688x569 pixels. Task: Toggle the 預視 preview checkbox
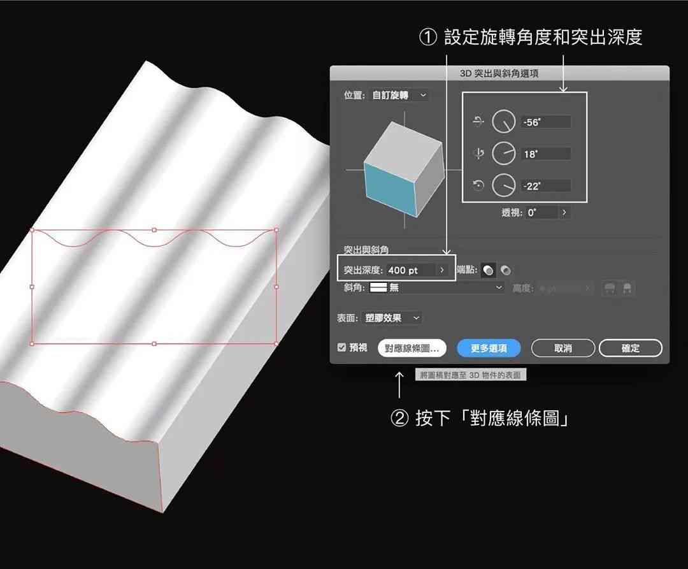[342, 347]
